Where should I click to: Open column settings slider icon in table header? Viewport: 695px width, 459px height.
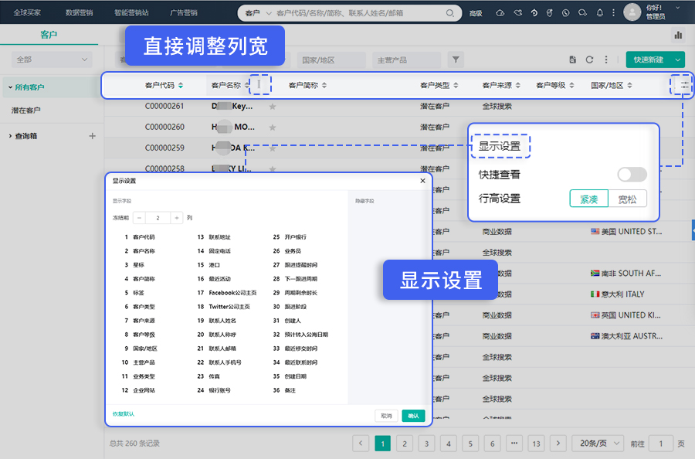[684, 85]
